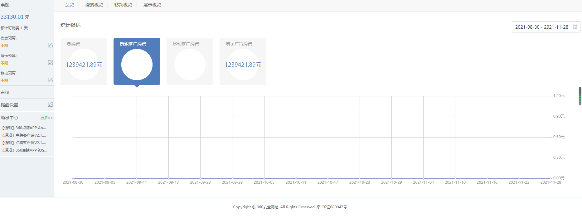Select the 展示广告消费 metric card
Screen dimensions: 582x218
[x=243, y=61]
